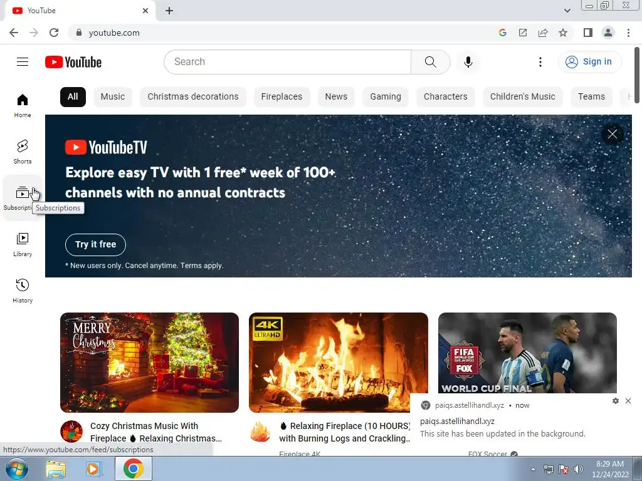Select Children's Music chip

522,97
